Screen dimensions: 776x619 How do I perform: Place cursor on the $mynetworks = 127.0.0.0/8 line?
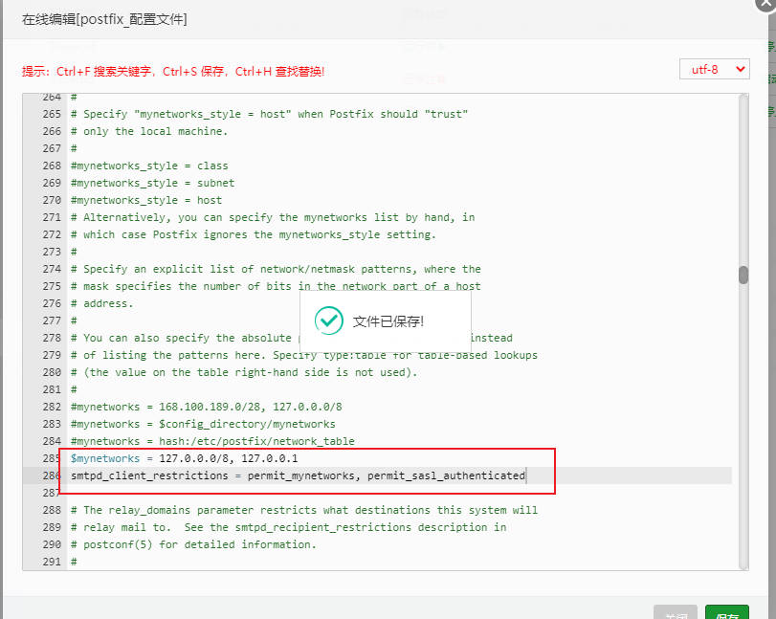(184, 458)
